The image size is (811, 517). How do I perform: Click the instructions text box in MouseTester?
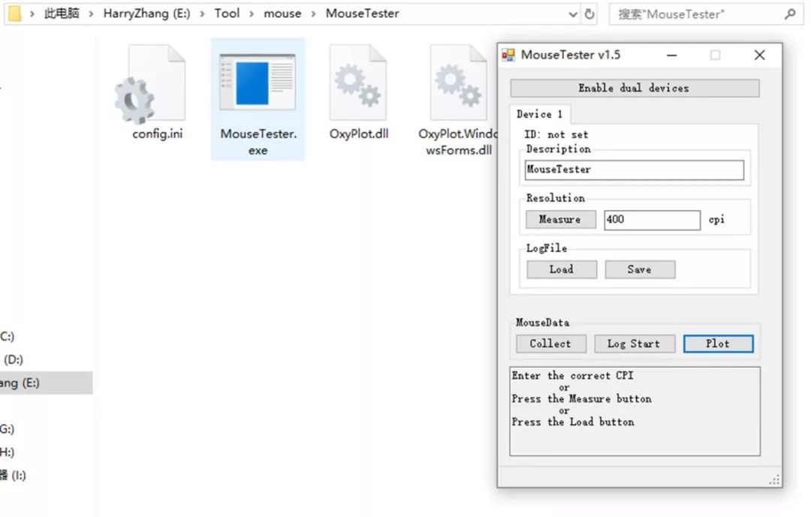[x=635, y=411]
